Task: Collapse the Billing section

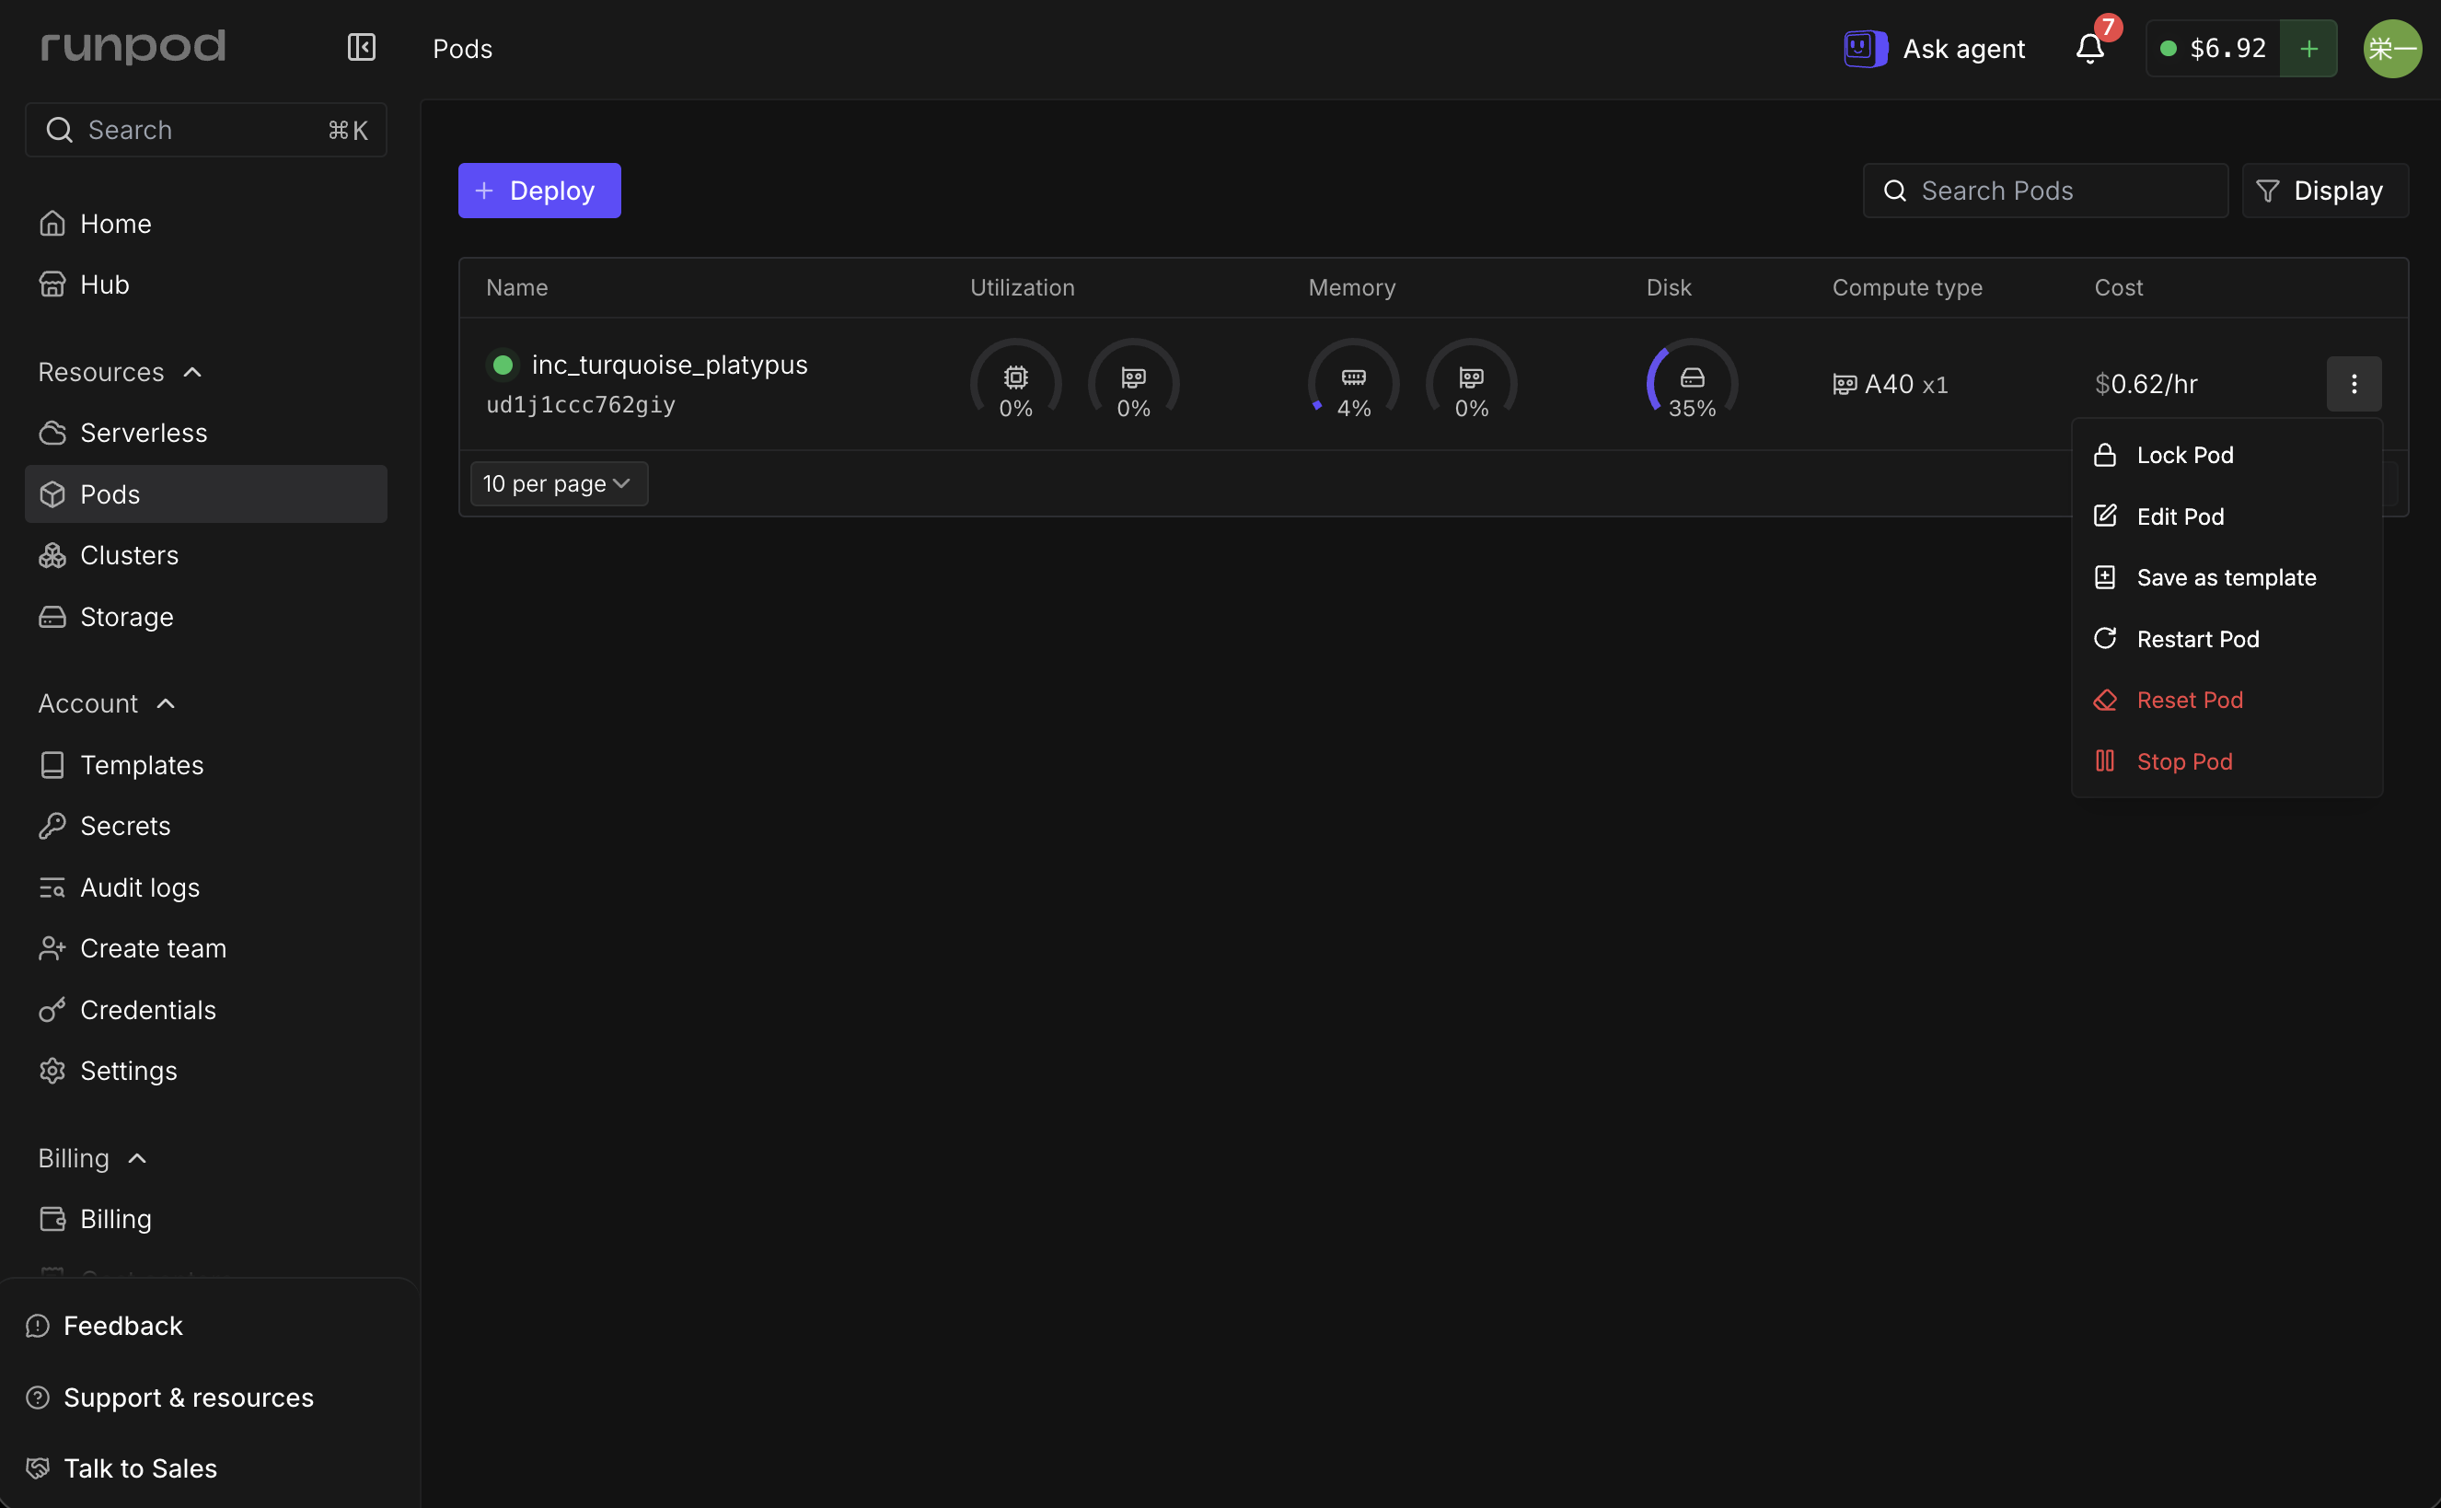Action: (x=92, y=1158)
